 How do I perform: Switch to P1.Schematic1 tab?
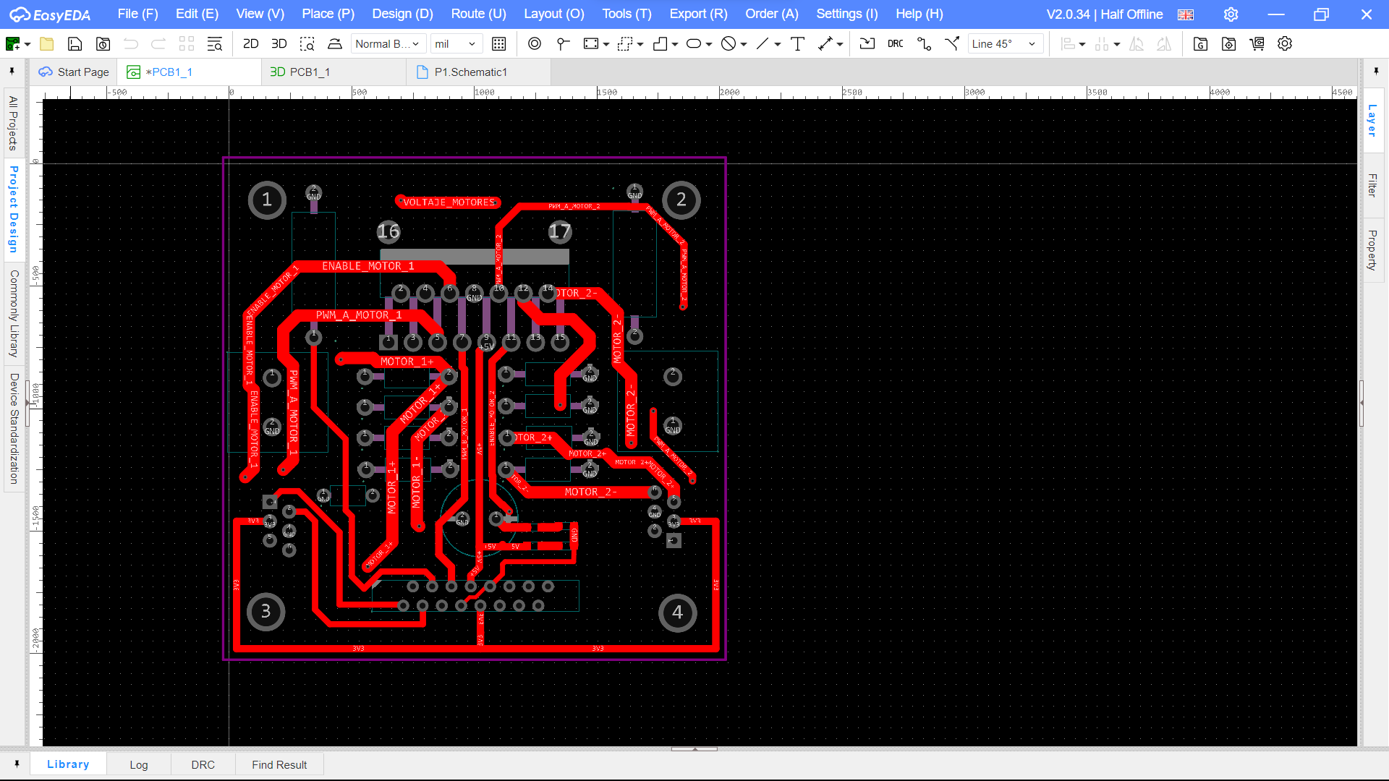470,72
